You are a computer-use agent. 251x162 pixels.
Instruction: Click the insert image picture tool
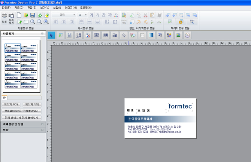pos(178,35)
